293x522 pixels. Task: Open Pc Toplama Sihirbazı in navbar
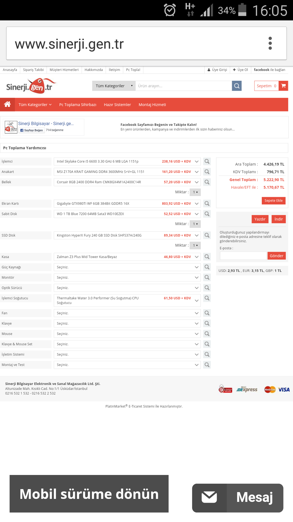[x=78, y=105]
